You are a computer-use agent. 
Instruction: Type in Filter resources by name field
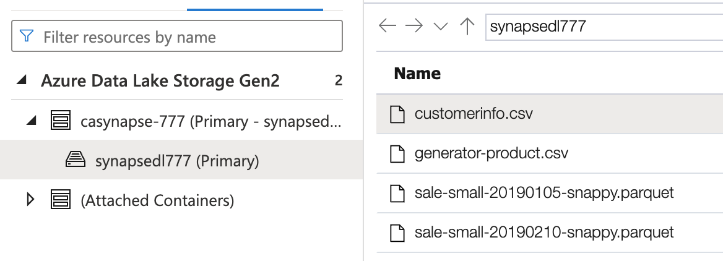point(186,37)
